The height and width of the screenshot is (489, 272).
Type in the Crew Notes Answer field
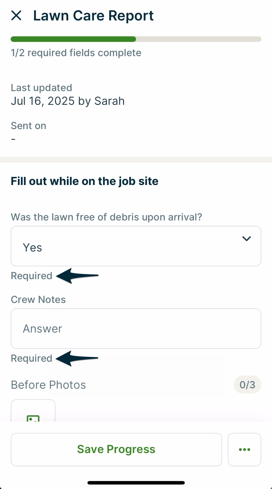136,329
